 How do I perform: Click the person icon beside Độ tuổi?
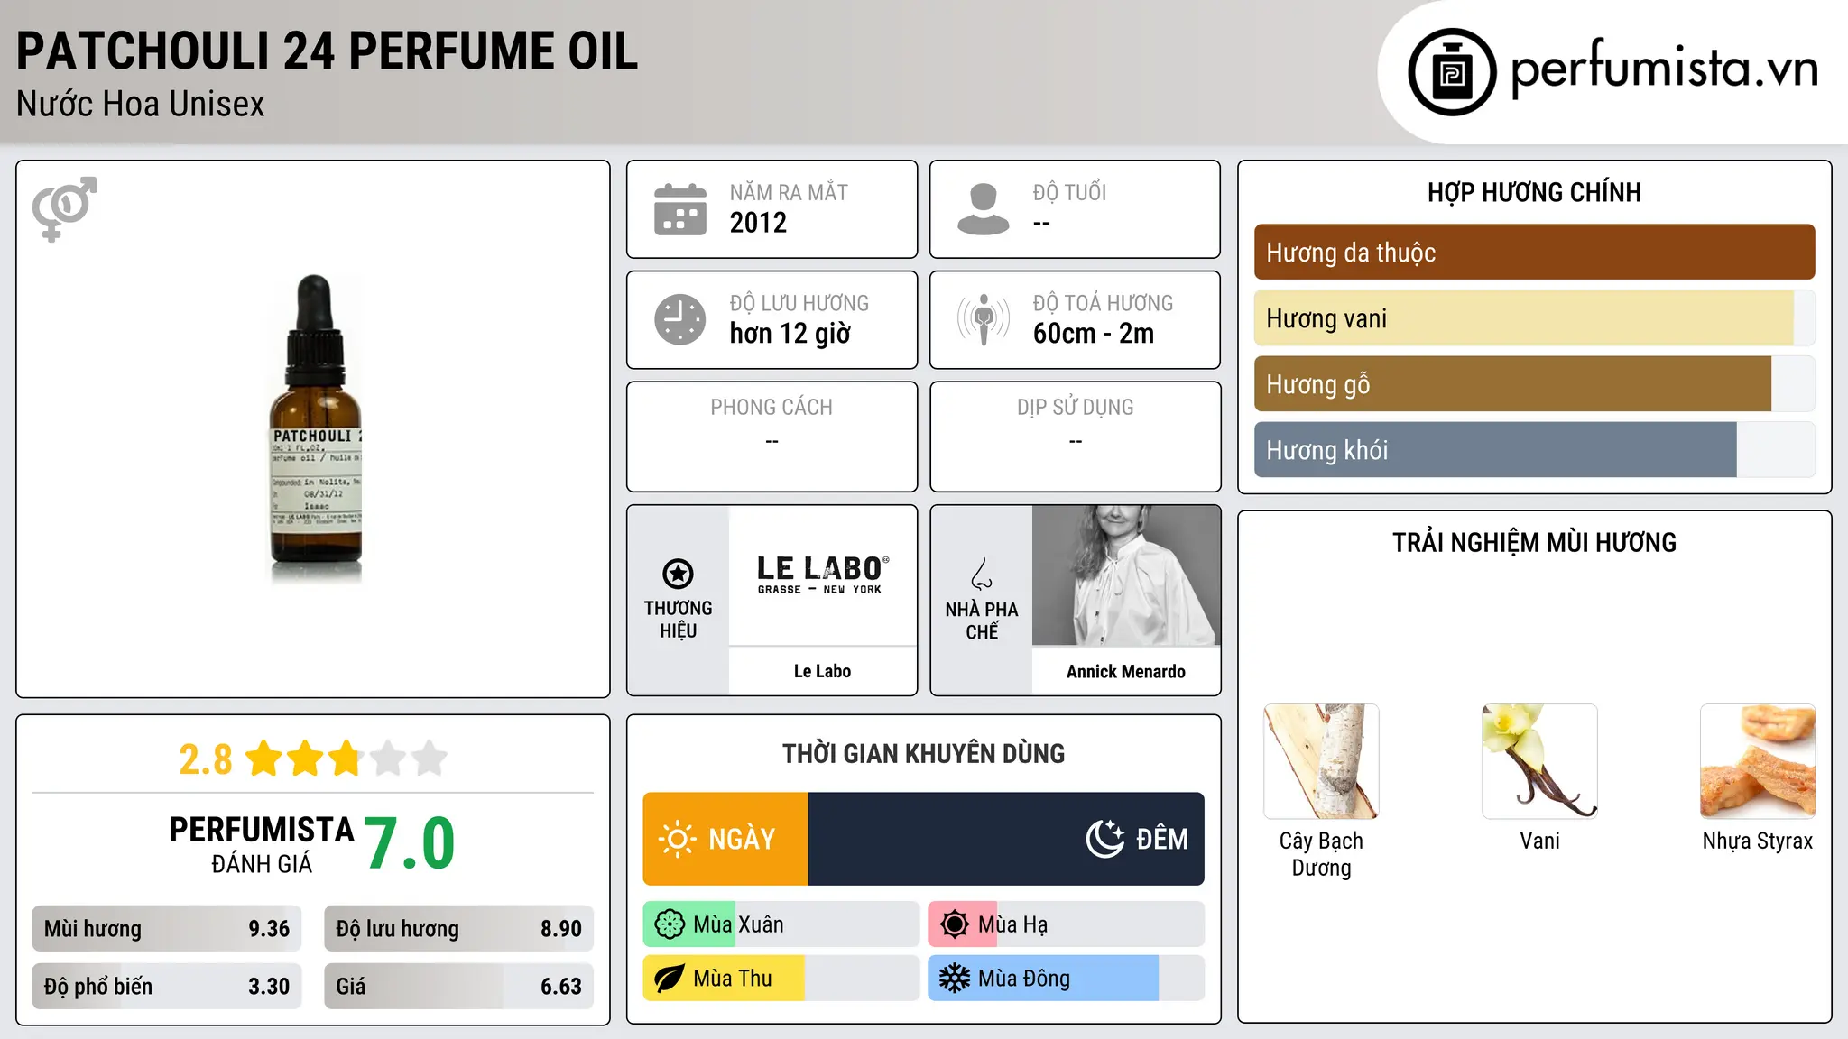coord(984,209)
